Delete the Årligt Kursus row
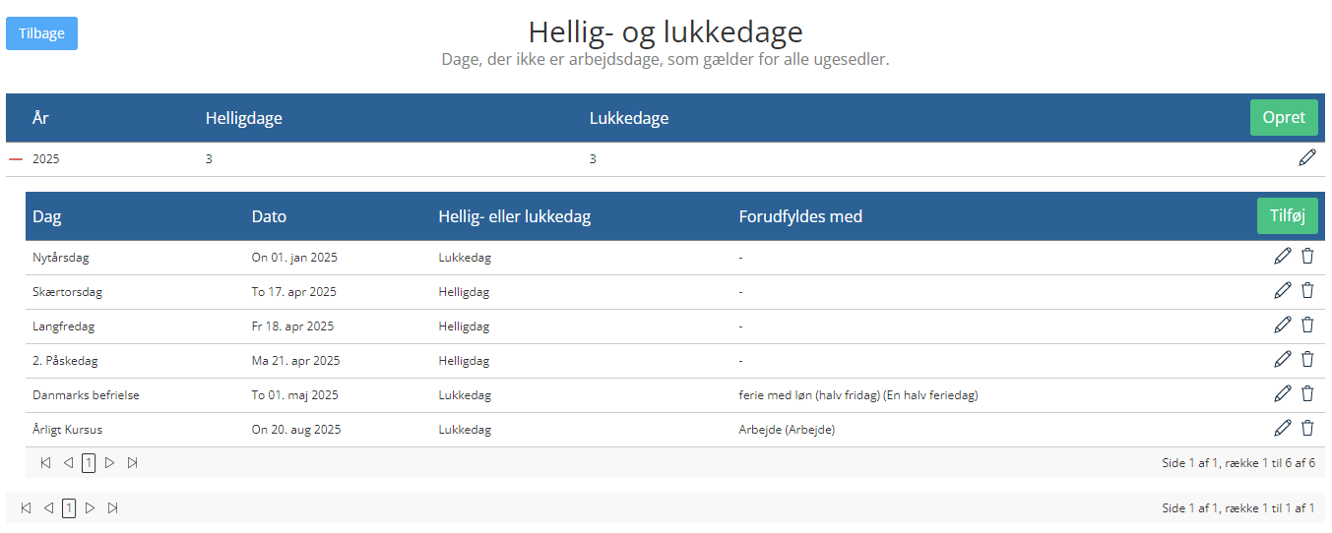 pyautogui.click(x=1307, y=429)
